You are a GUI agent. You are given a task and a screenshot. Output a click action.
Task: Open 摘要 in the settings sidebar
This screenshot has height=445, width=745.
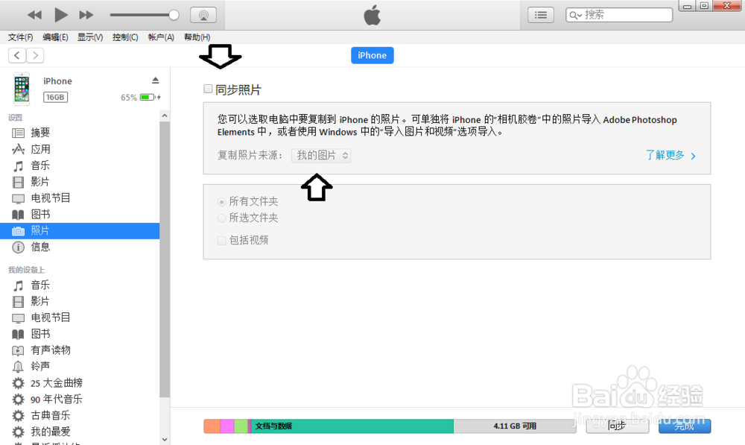[x=80, y=133]
